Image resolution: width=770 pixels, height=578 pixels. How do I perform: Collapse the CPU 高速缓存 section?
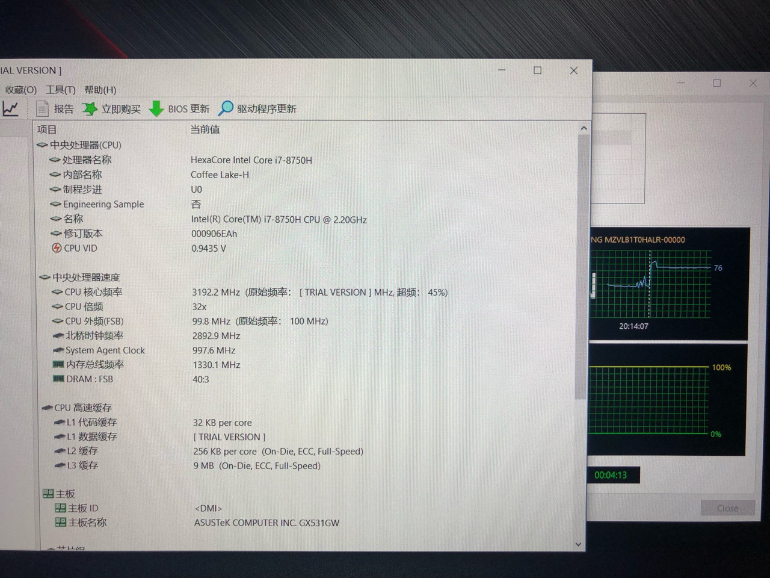click(x=48, y=408)
